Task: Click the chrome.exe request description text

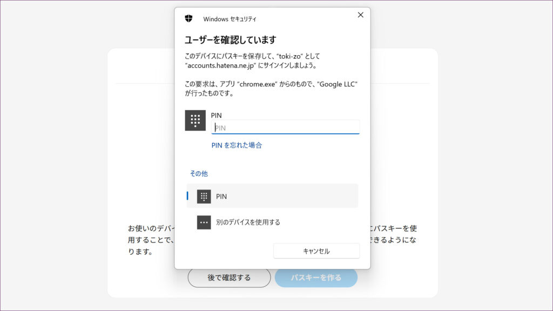Action: (271, 89)
